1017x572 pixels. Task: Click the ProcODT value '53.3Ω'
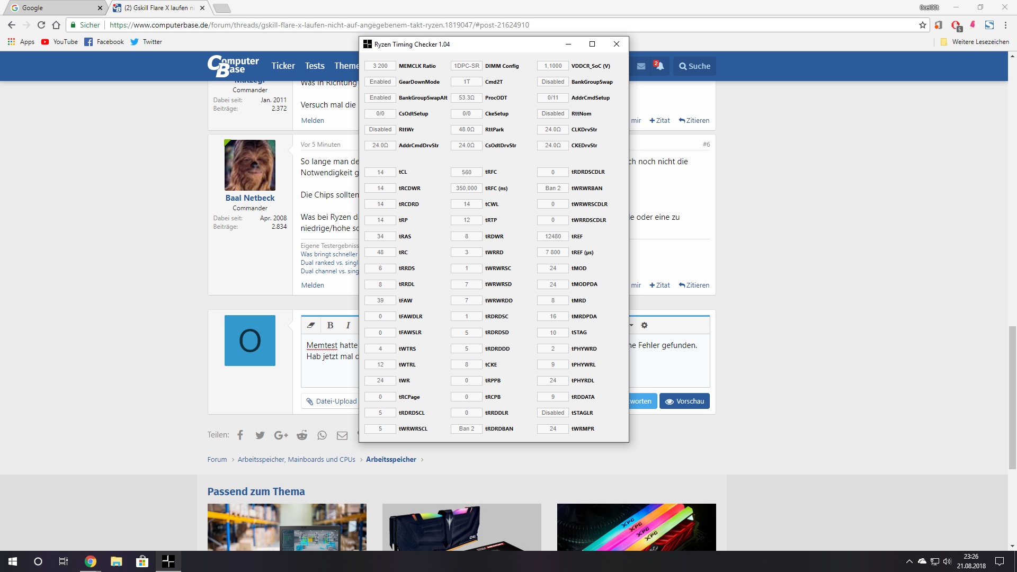tap(467, 97)
